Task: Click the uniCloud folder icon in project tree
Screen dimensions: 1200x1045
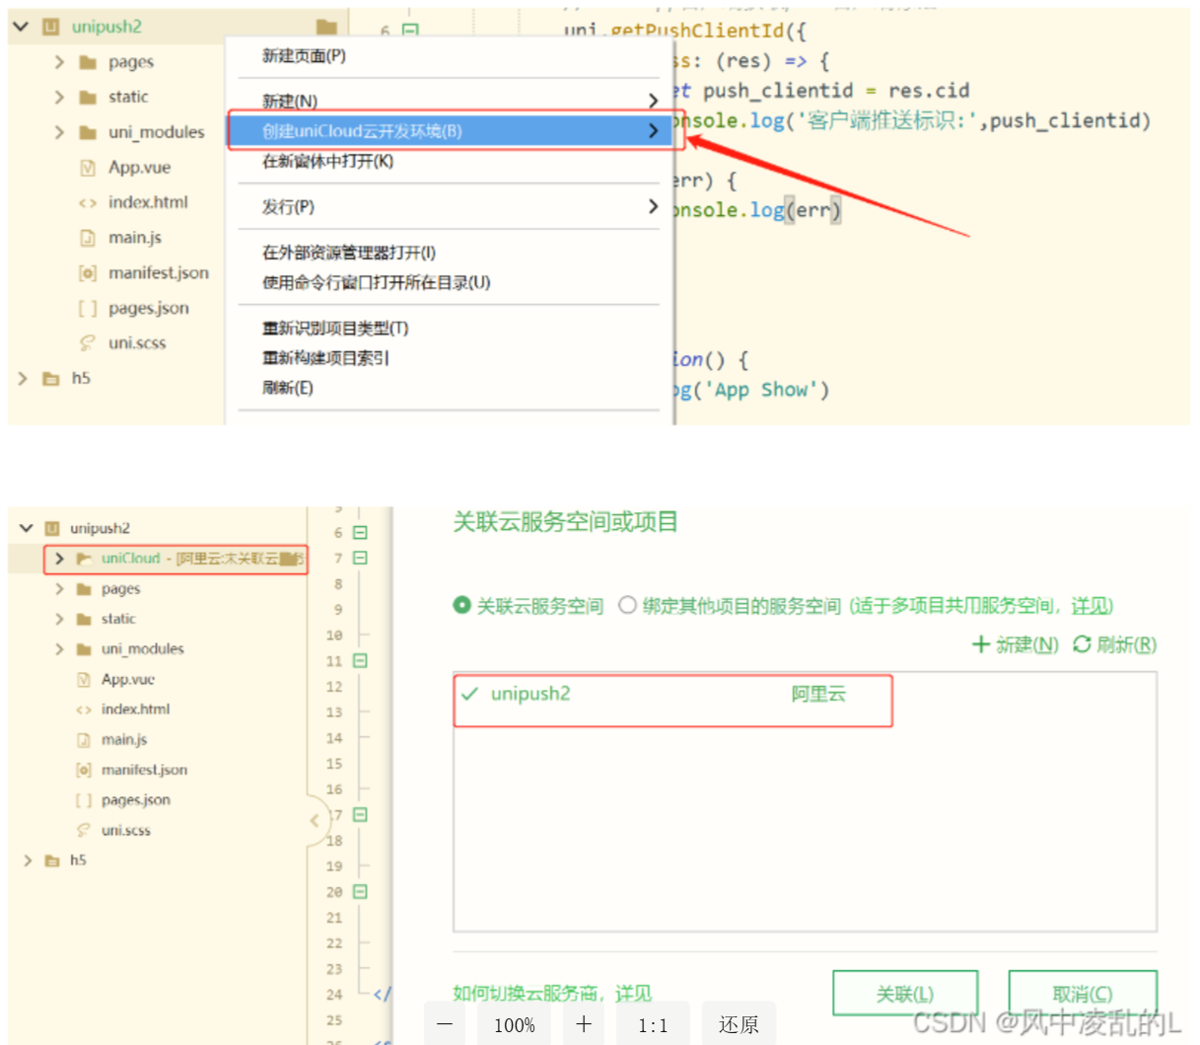Action: click(85, 559)
